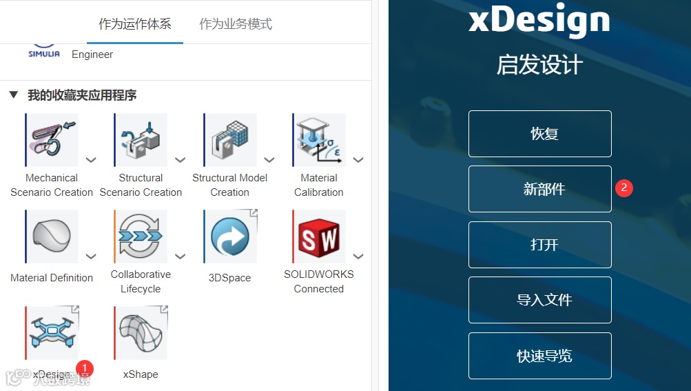Open Mechanical Scenario Creation app icon
The width and height of the screenshot is (691, 391).
pyautogui.click(x=52, y=140)
